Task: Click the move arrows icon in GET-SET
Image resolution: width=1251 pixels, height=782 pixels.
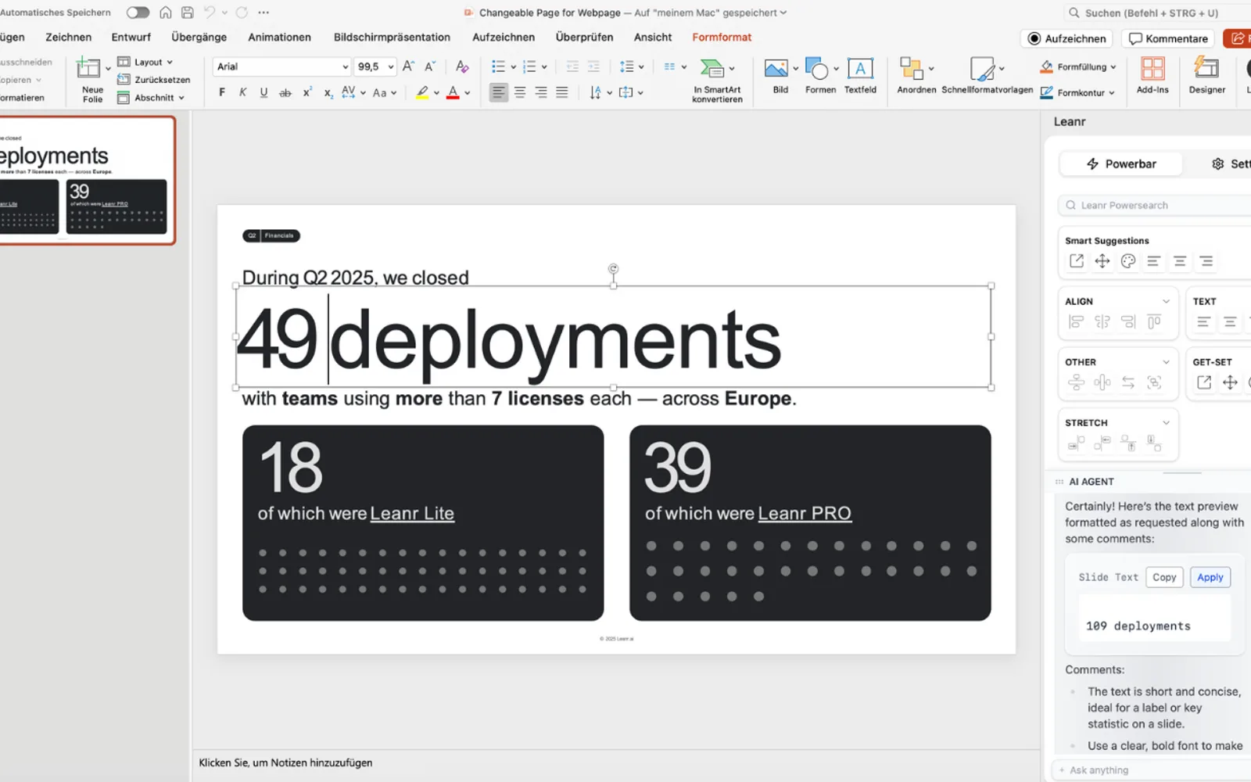Action: click(1230, 382)
